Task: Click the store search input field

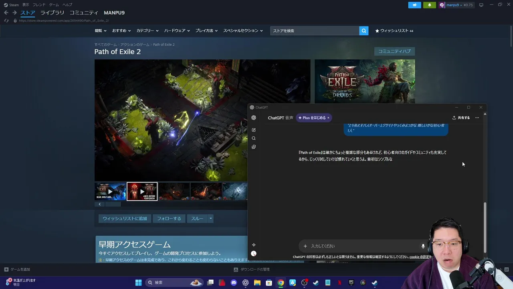Action: pyautogui.click(x=315, y=31)
